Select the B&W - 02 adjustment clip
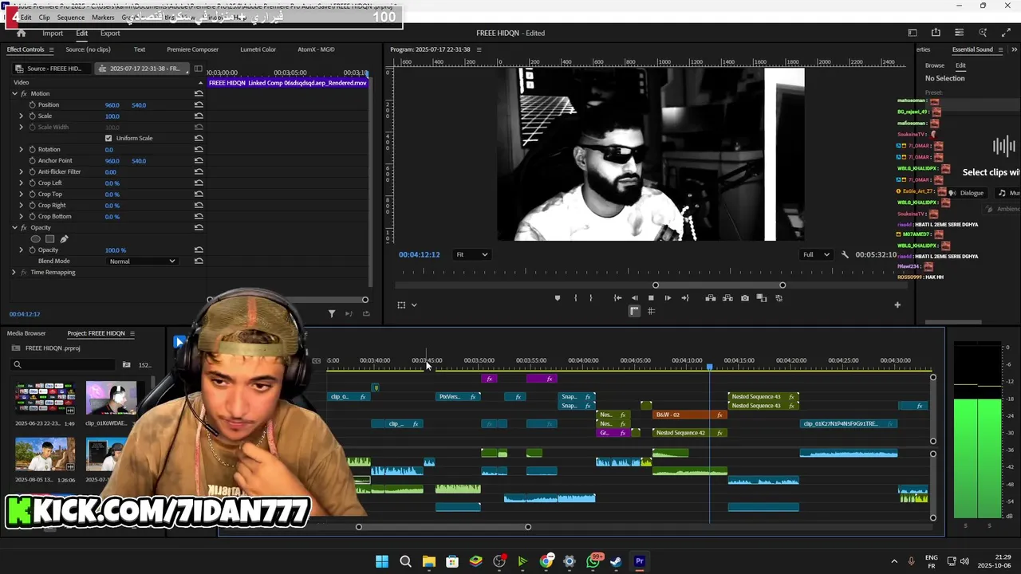The image size is (1021, 574). click(x=689, y=415)
